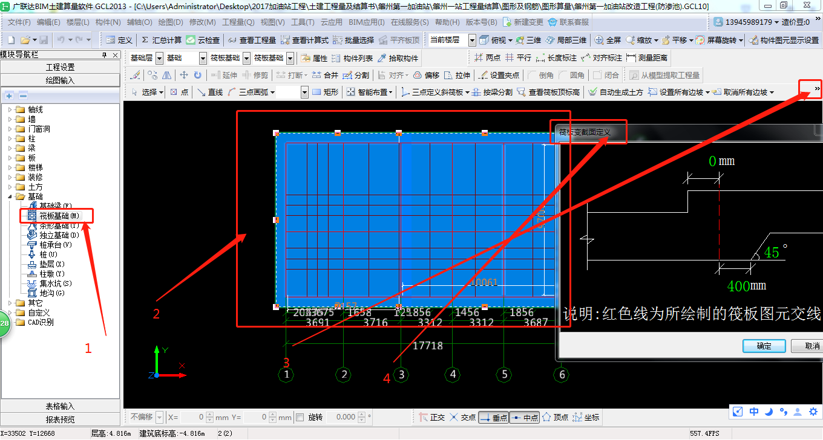Click the Move cross-arrows icon
Image resolution: width=823 pixels, height=440 pixels.
[183, 75]
